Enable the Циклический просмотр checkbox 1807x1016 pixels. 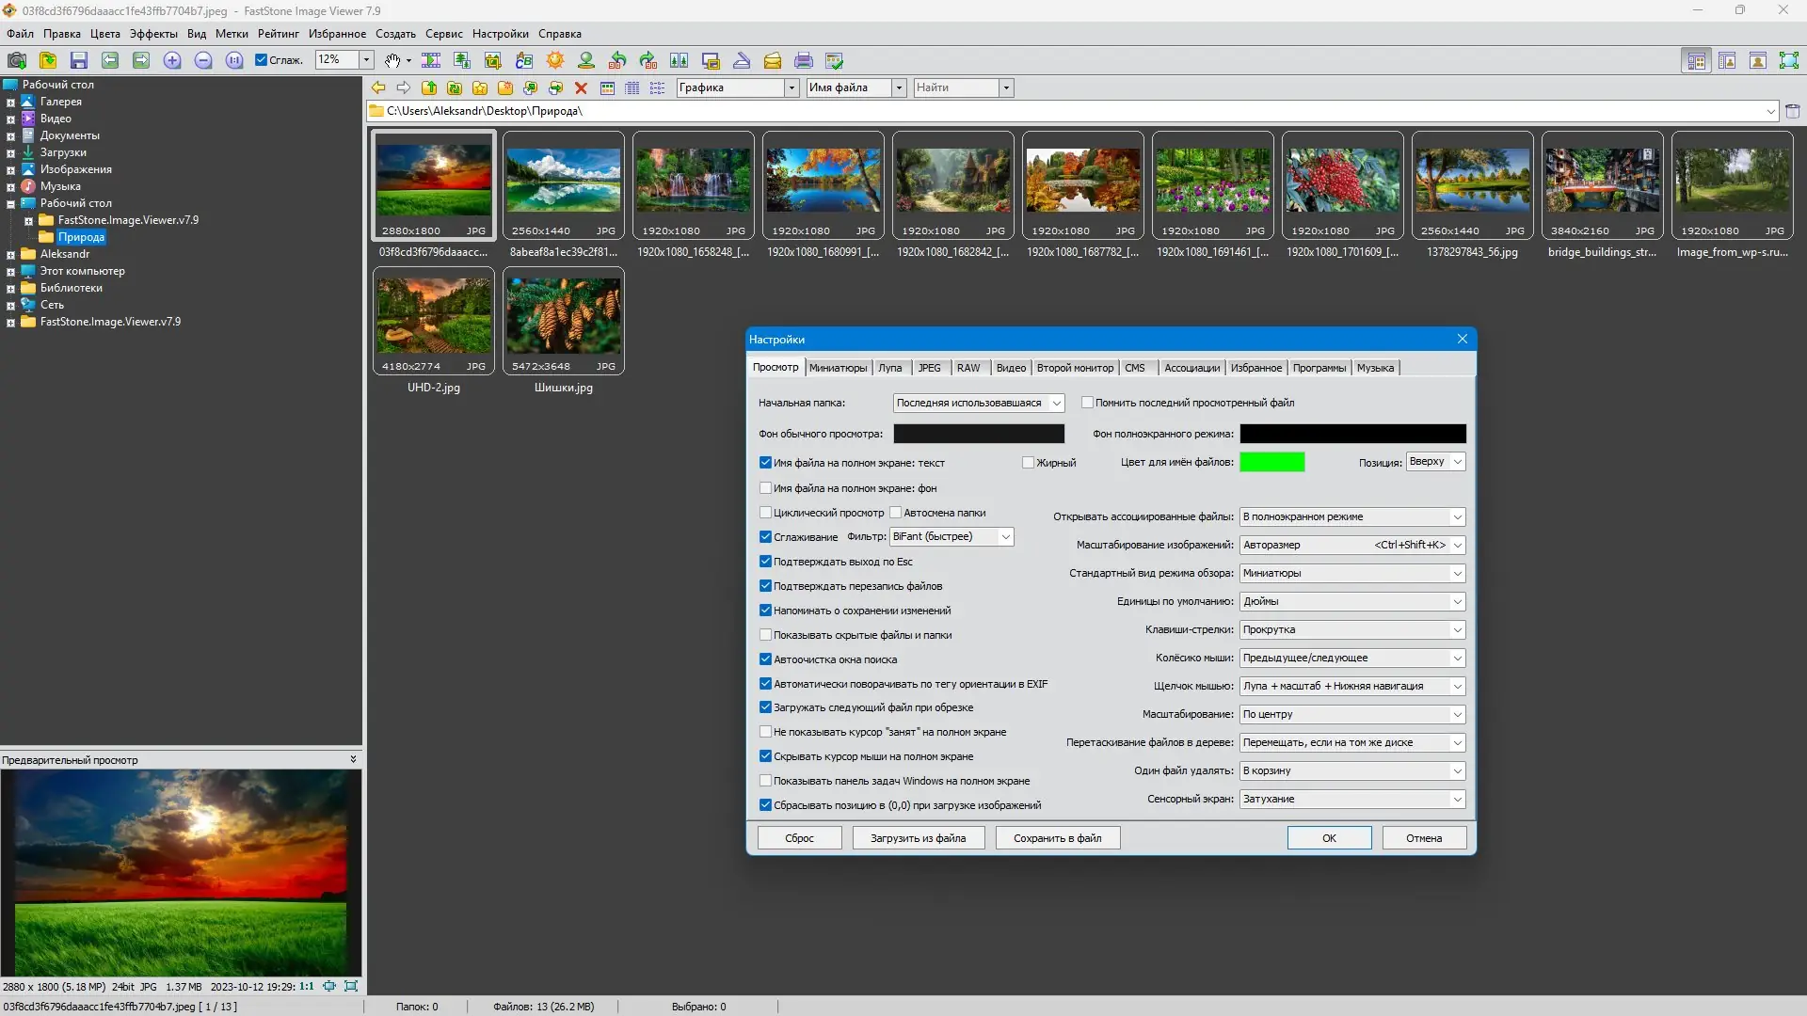[765, 513]
